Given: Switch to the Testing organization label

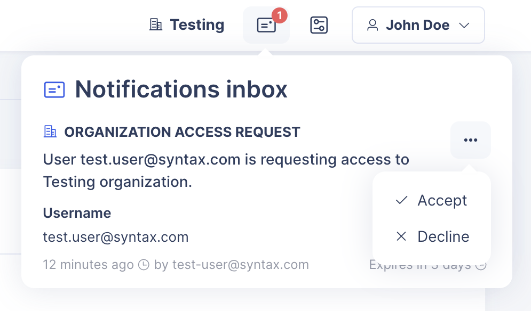Looking at the screenshot, I should pyautogui.click(x=197, y=25).
